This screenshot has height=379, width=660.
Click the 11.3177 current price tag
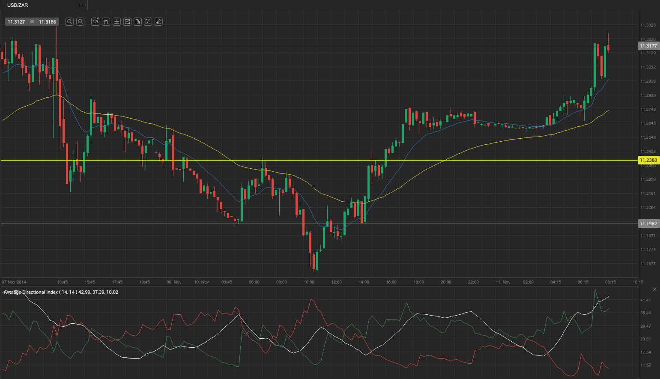click(648, 46)
